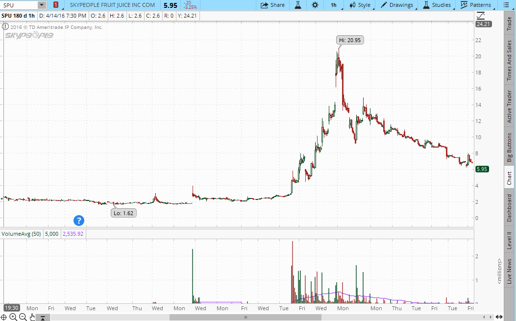The image size is (516, 321).
Task: Click the Hi: 20.95 price bubble
Action: [x=350, y=40]
